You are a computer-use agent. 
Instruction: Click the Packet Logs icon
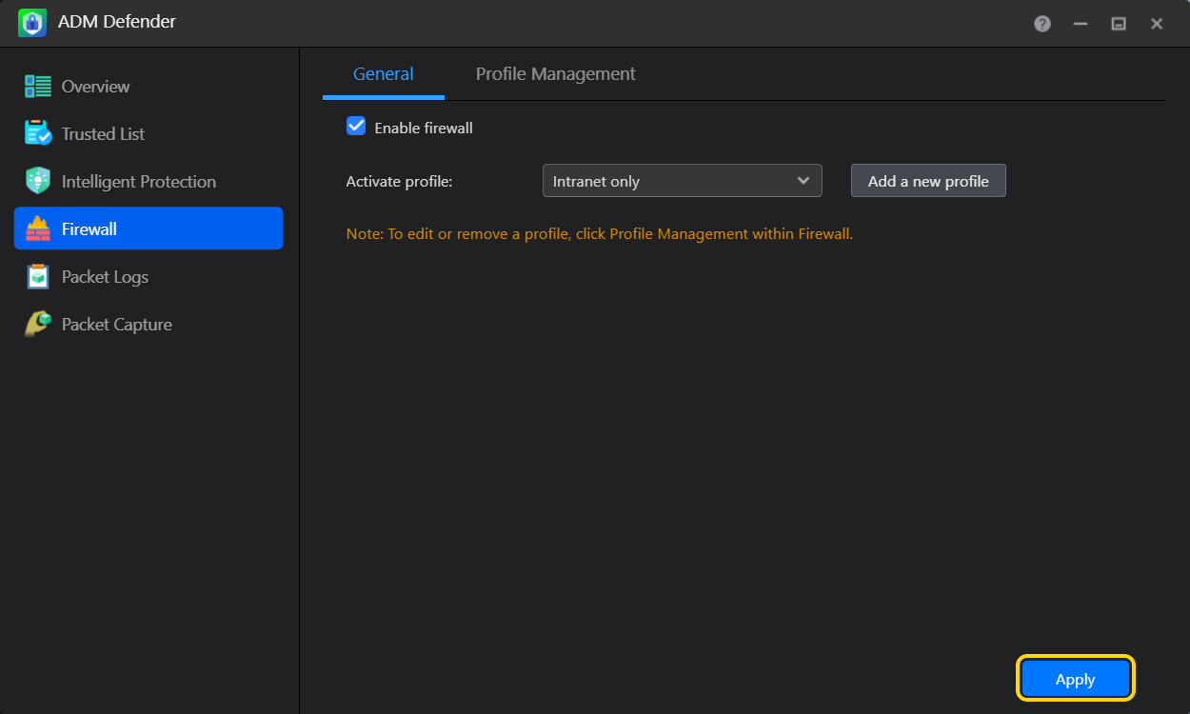[x=38, y=276]
